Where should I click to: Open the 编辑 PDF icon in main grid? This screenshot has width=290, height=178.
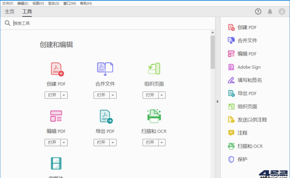[56, 116]
